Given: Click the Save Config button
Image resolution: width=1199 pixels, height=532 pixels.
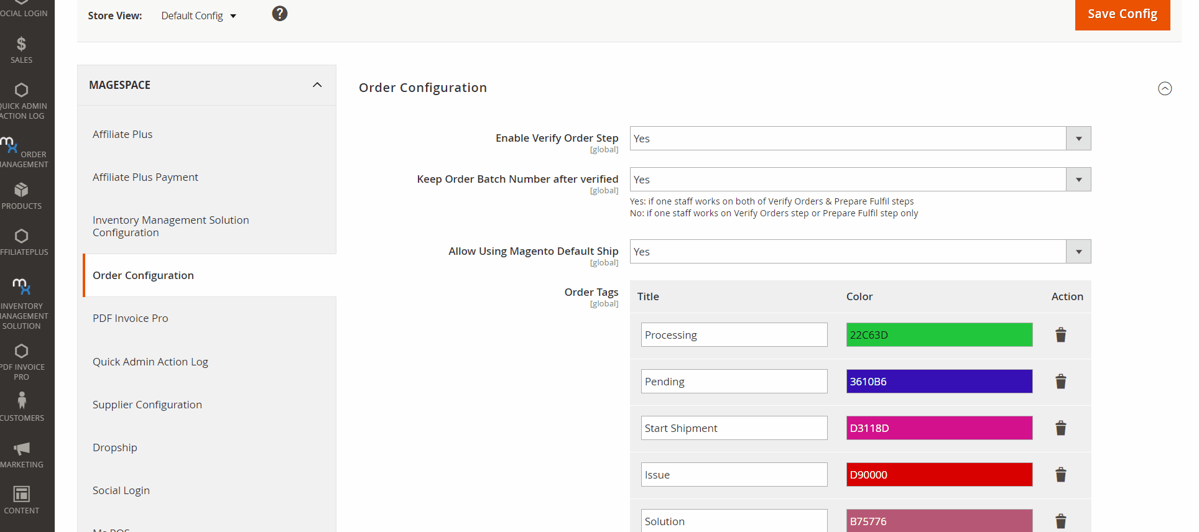Looking at the screenshot, I should 1123,14.
